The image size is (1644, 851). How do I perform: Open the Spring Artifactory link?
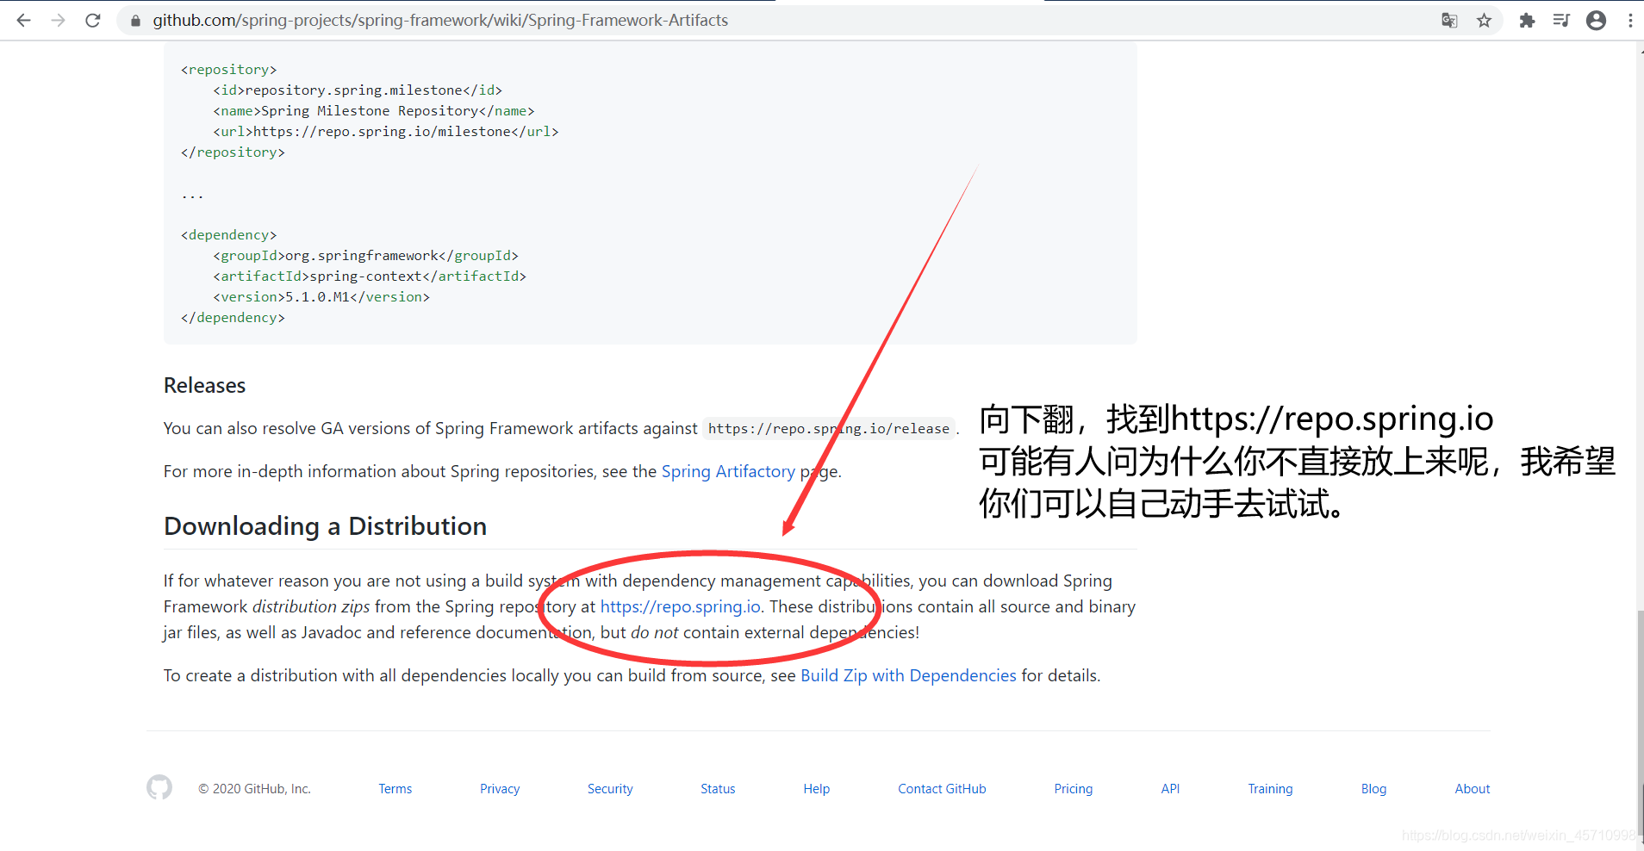728,471
